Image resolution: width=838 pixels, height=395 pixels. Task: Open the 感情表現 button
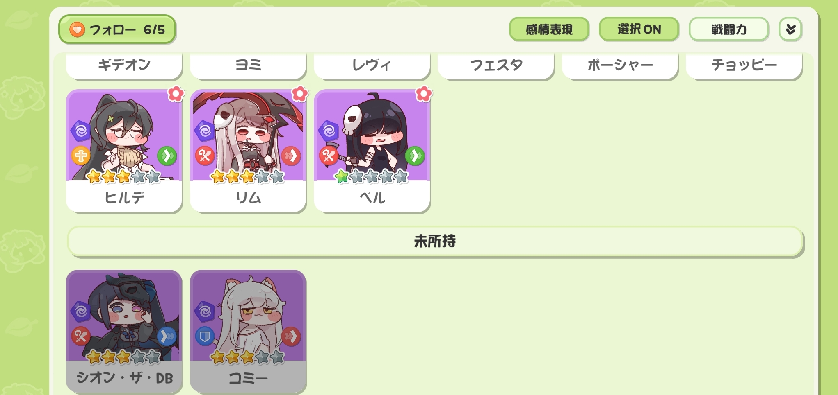coord(549,29)
